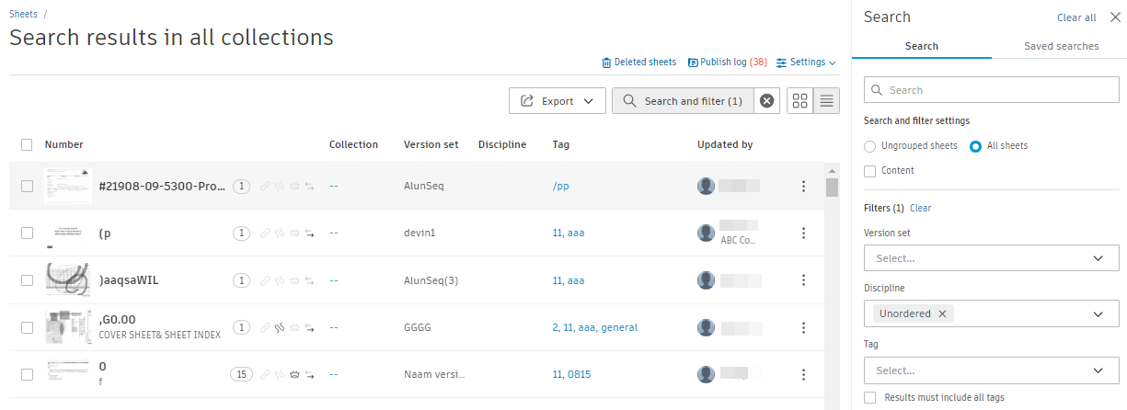
Task: Clear the active search filter X icon
Action: point(766,101)
